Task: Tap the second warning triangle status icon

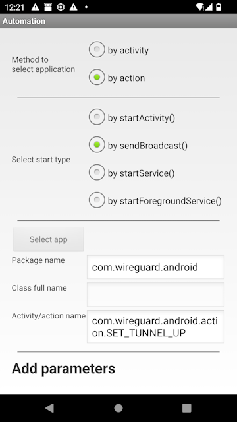Action: (x=73, y=7)
